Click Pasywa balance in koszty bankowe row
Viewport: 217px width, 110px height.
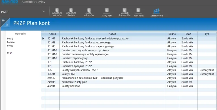[x=172, y=86]
